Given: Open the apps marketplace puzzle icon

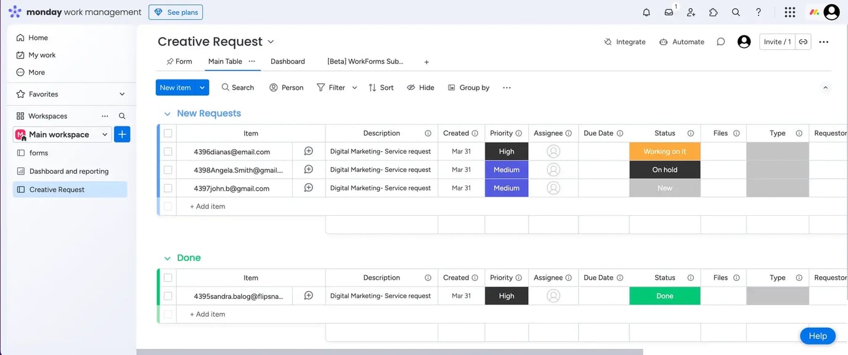Looking at the screenshot, I should pos(714,12).
